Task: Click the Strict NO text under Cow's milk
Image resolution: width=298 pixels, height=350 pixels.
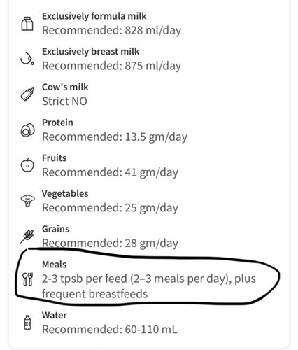Action: coord(64,101)
